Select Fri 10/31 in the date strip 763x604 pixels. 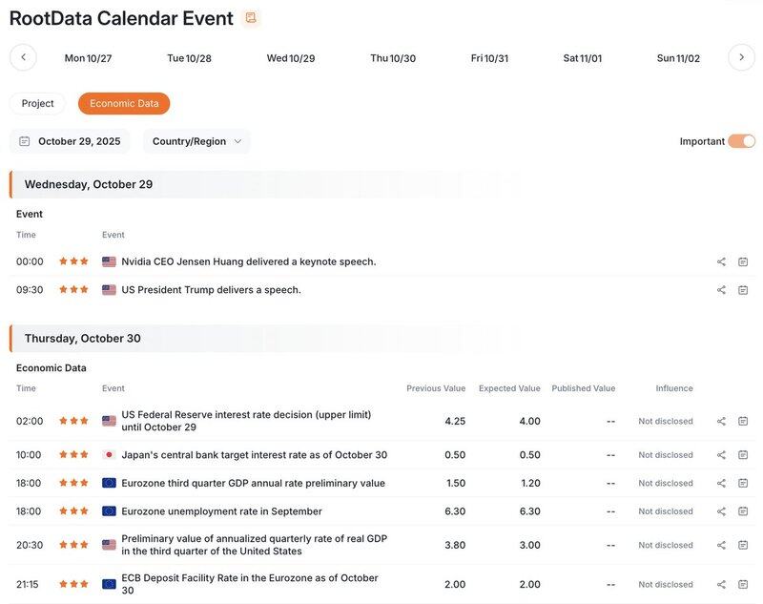[x=489, y=58]
